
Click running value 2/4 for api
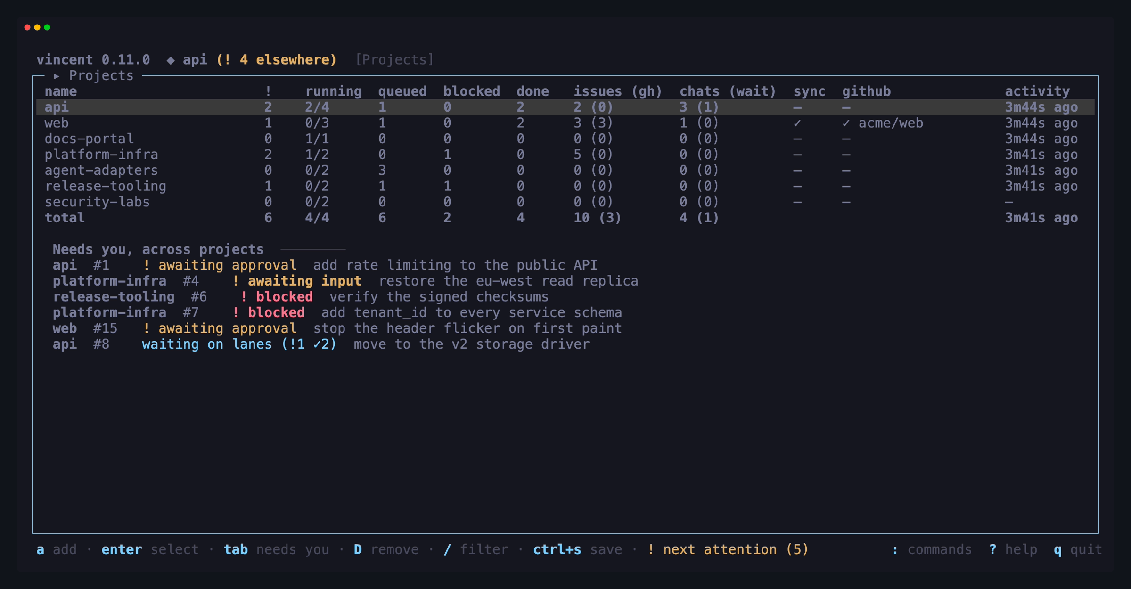(x=317, y=107)
